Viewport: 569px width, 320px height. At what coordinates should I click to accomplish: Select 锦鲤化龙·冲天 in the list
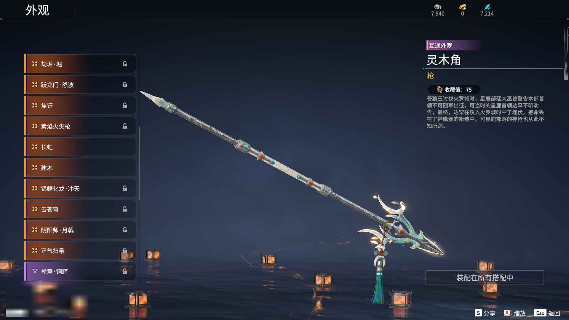pos(80,188)
